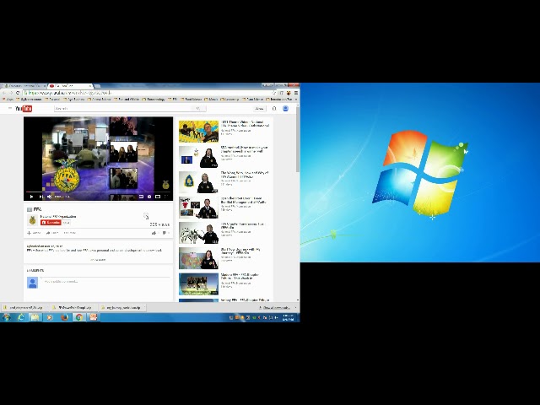Open a new Chrome tab

coord(98,85)
